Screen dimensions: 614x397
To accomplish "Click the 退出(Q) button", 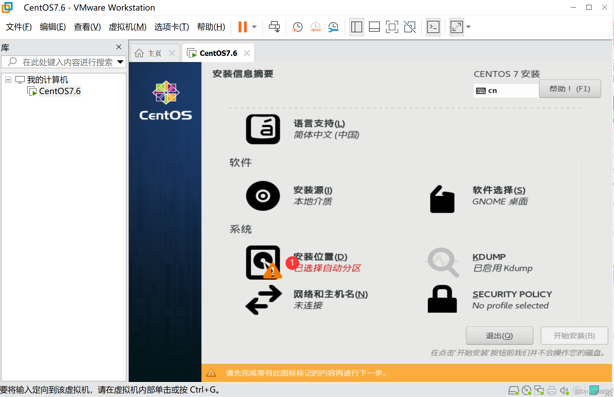I will pos(499,336).
